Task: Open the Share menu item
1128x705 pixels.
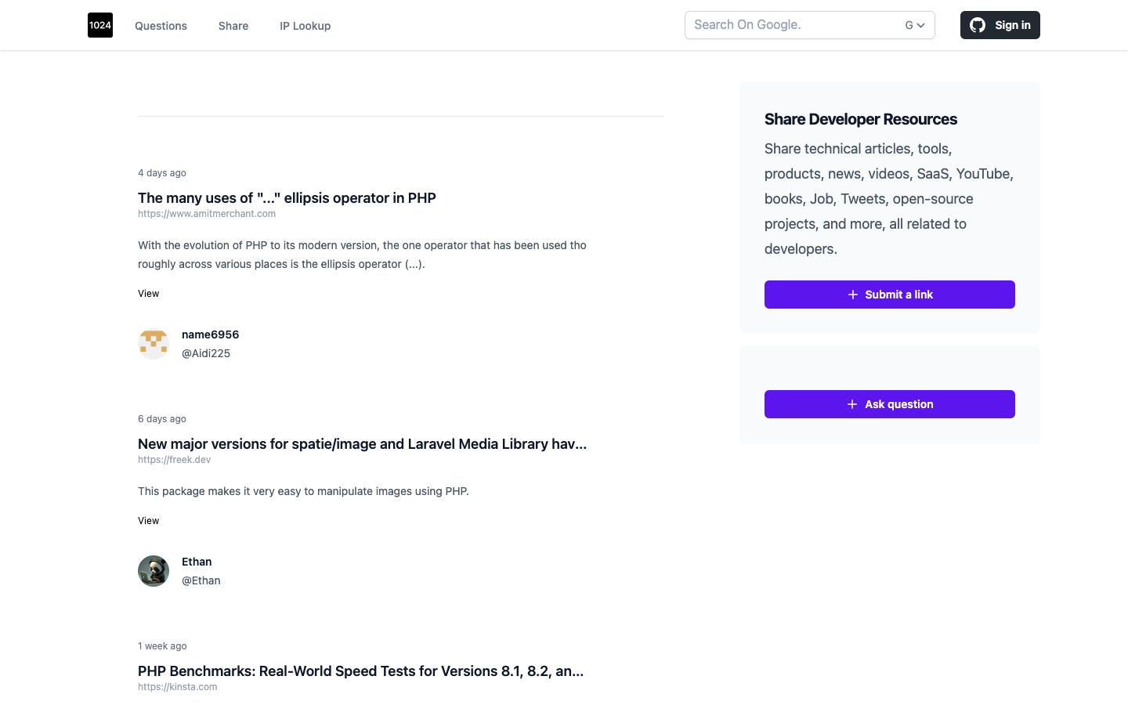Action: [x=233, y=26]
